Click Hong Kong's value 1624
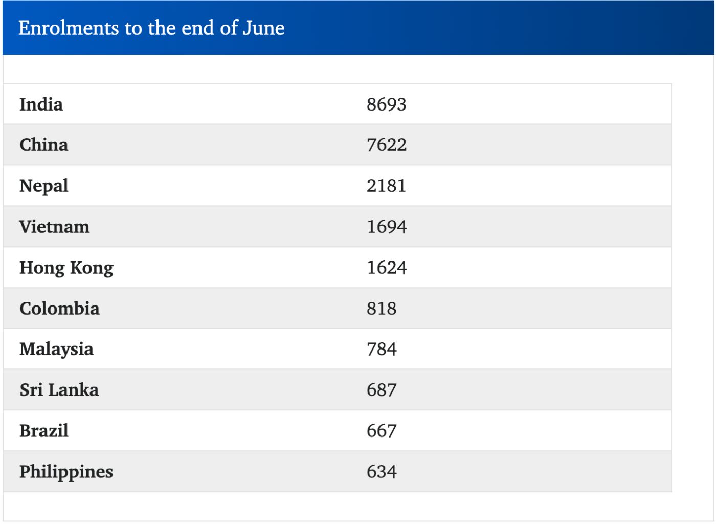This screenshot has width=716, height=524. (386, 268)
